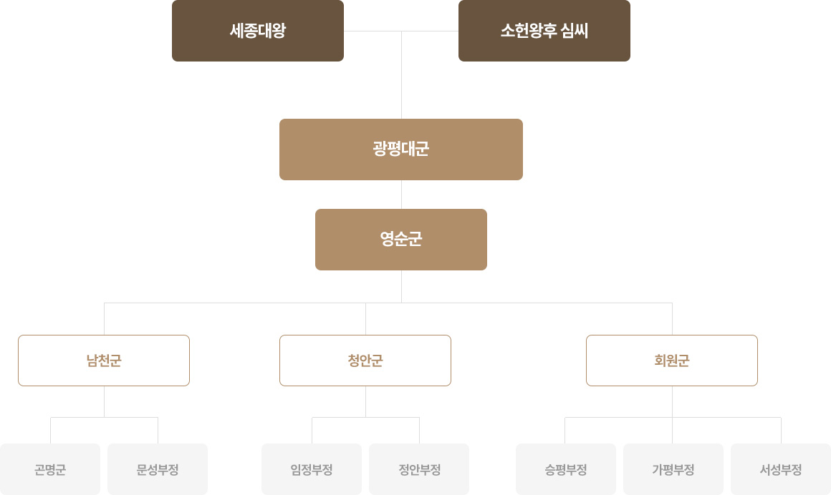Select the 정안부정 gray box

click(x=419, y=469)
